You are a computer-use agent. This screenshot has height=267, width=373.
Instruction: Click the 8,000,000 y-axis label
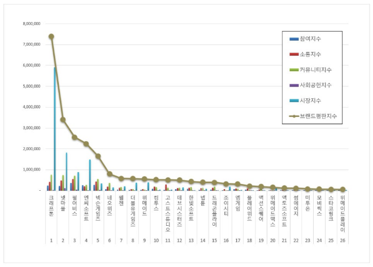[x=31, y=24]
